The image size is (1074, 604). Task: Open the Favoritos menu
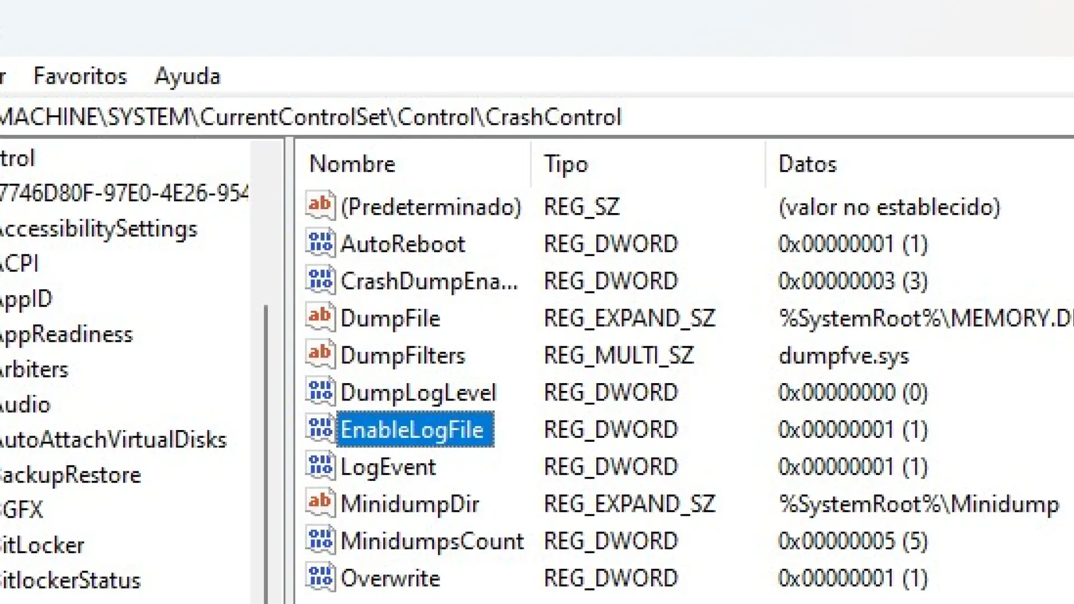click(80, 76)
